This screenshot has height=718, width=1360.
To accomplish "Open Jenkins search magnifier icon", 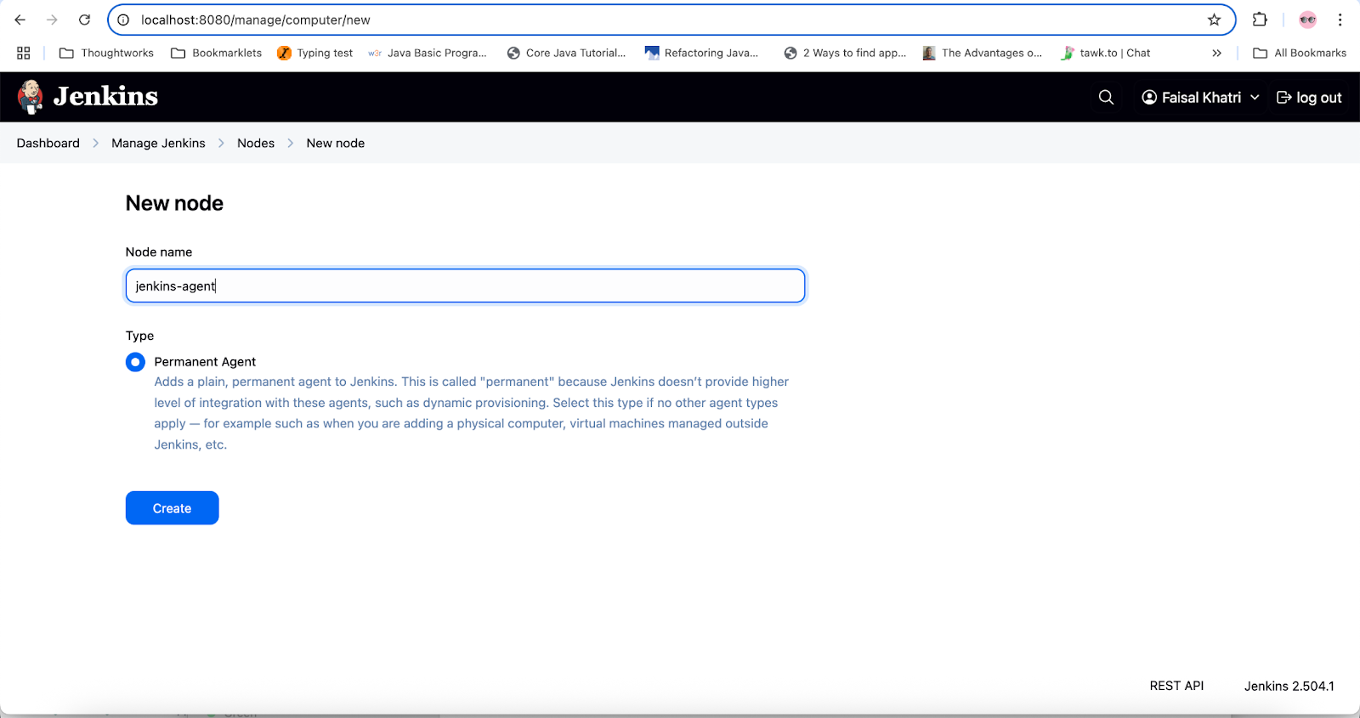I will [1106, 98].
